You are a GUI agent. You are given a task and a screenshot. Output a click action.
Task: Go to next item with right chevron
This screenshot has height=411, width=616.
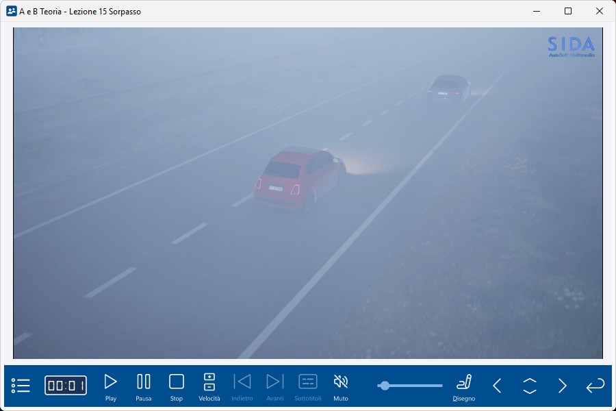click(563, 386)
